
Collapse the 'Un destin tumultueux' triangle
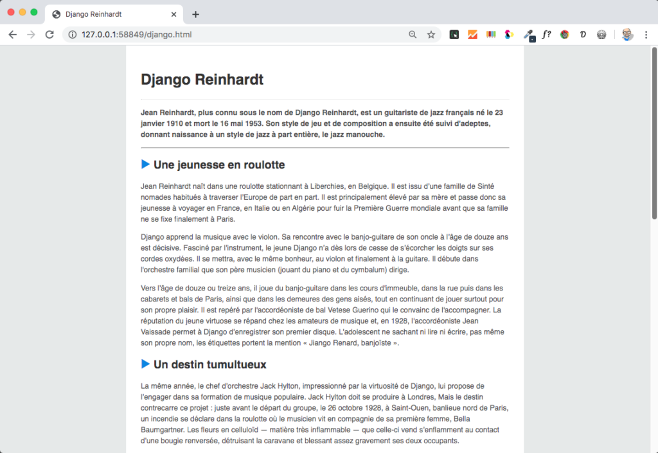145,364
